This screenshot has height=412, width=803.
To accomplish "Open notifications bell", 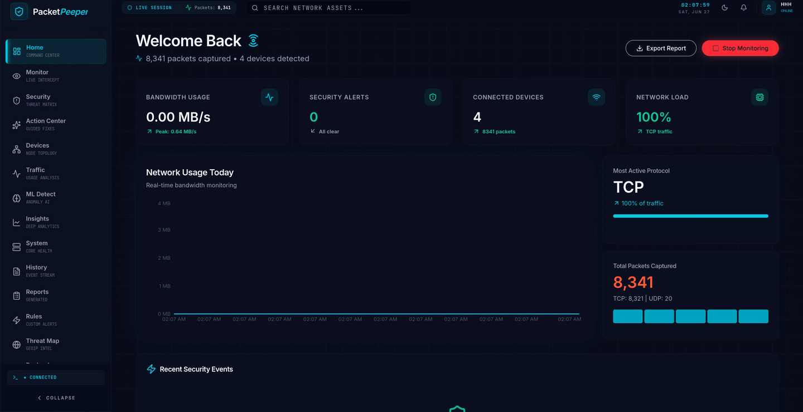I will 744,8.
